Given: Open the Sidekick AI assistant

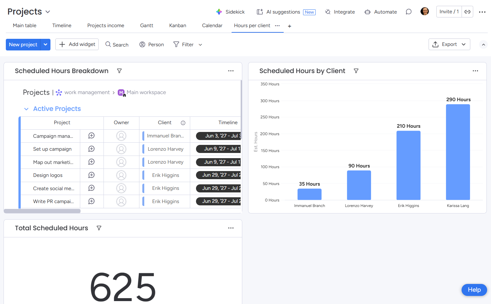Looking at the screenshot, I should [230, 12].
